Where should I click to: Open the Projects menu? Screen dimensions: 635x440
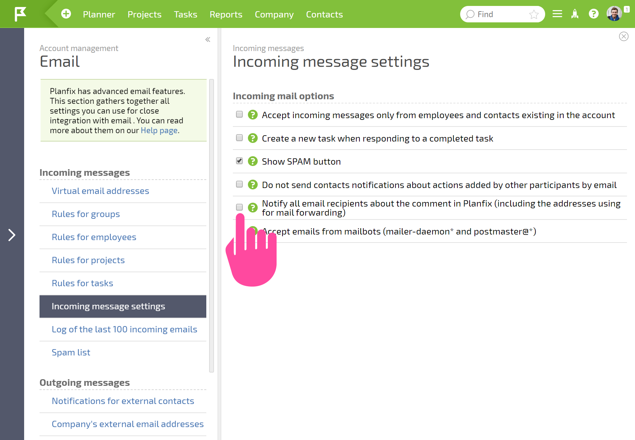click(144, 14)
